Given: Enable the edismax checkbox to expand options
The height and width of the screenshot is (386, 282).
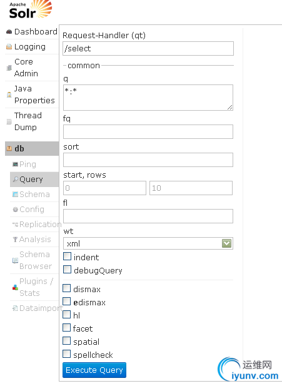Looking at the screenshot, I should click(x=67, y=302).
